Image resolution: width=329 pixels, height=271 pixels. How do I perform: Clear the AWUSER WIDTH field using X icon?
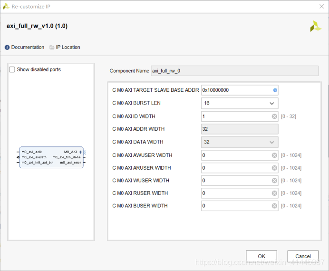click(x=274, y=155)
